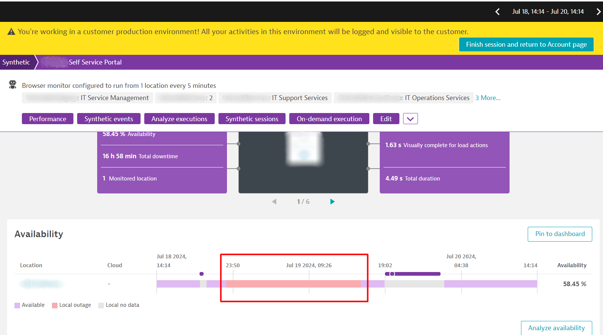Open Synthetic events

pyautogui.click(x=109, y=119)
